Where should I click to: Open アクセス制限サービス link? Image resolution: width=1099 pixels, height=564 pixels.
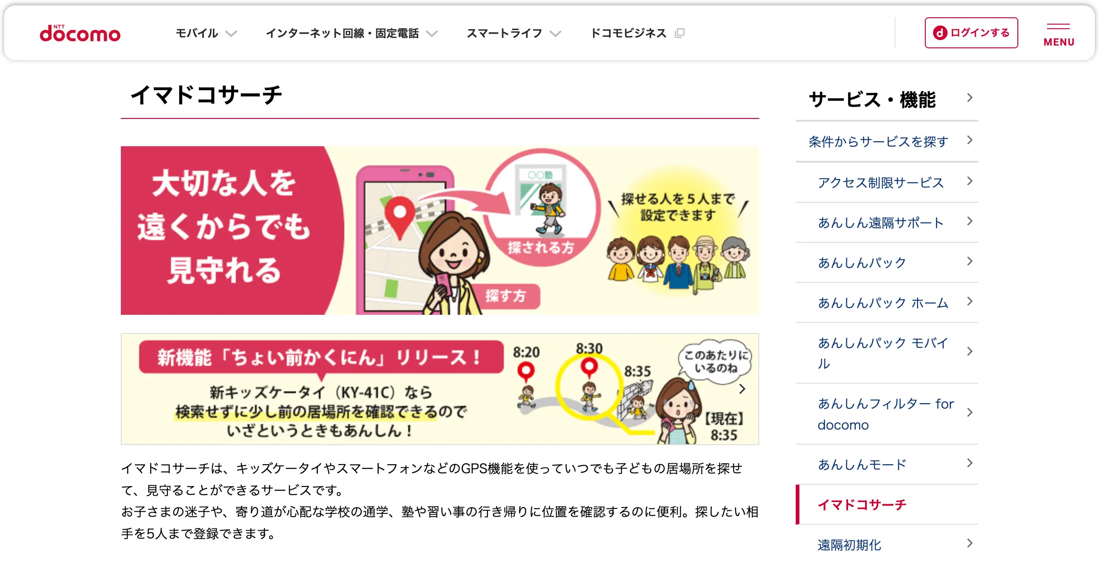[x=887, y=182]
